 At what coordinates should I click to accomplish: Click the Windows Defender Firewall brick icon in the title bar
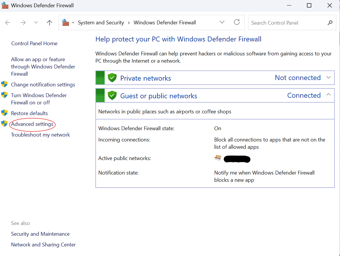[x=5, y=5]
